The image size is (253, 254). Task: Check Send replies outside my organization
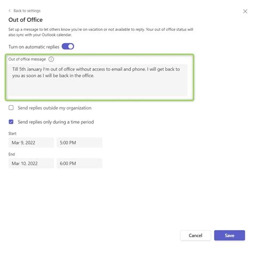pos(11,108)
